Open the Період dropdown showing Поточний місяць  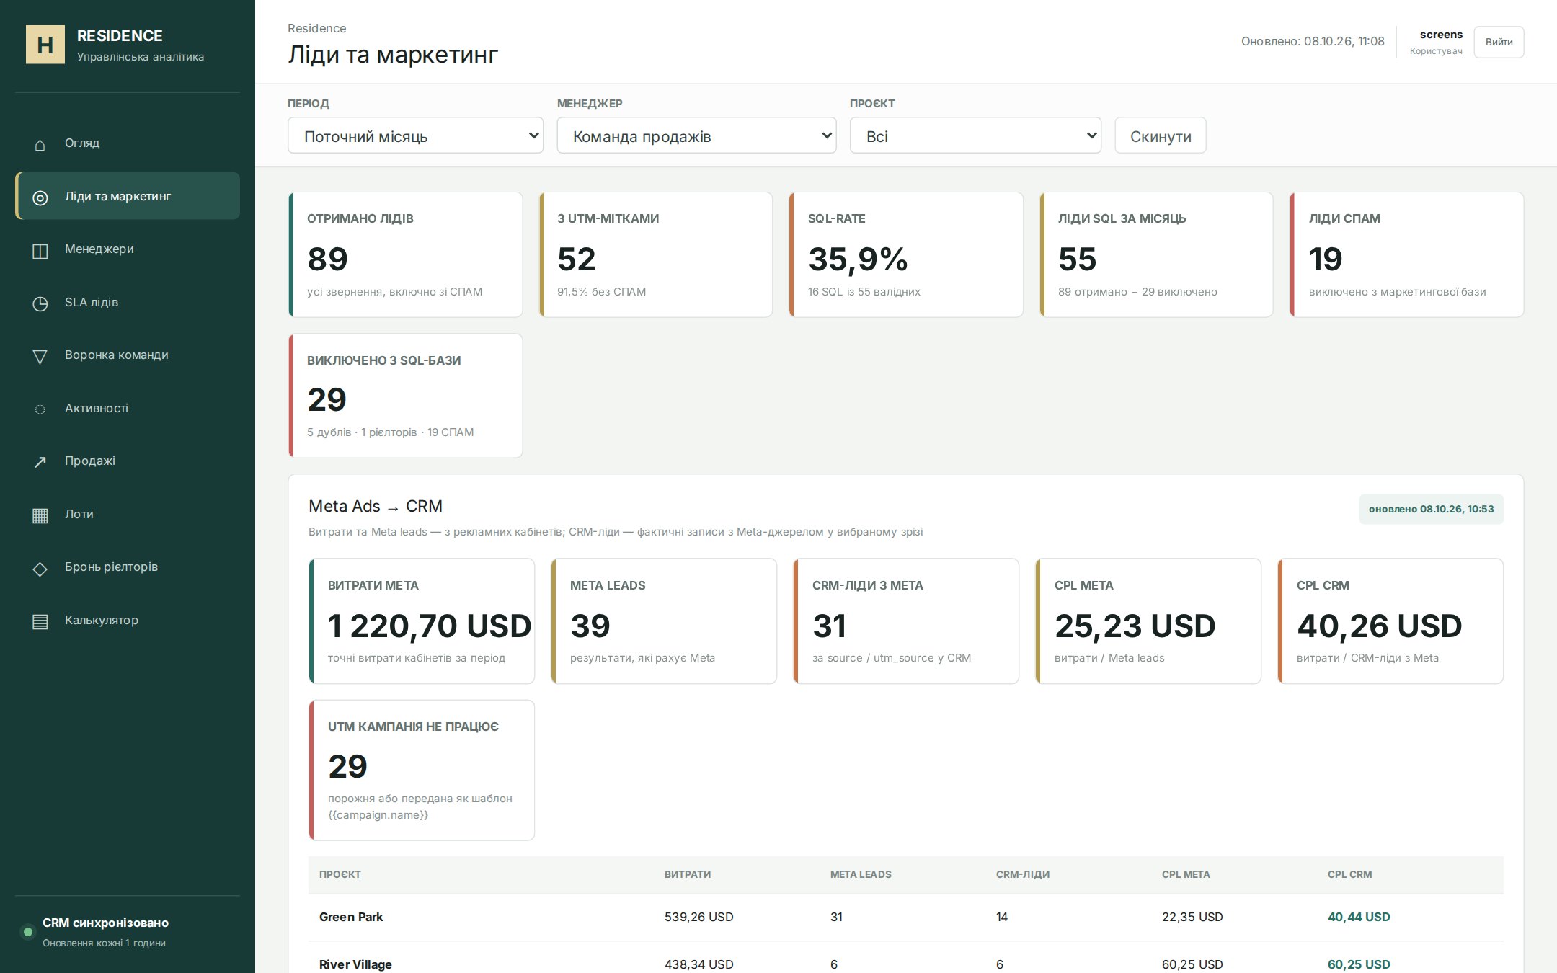[415, 135]
